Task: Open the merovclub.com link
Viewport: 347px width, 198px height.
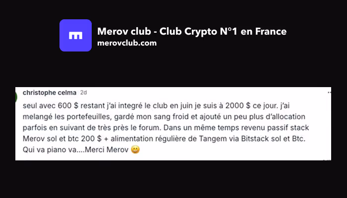Action: pyautogui.click(x=127, y=43)
